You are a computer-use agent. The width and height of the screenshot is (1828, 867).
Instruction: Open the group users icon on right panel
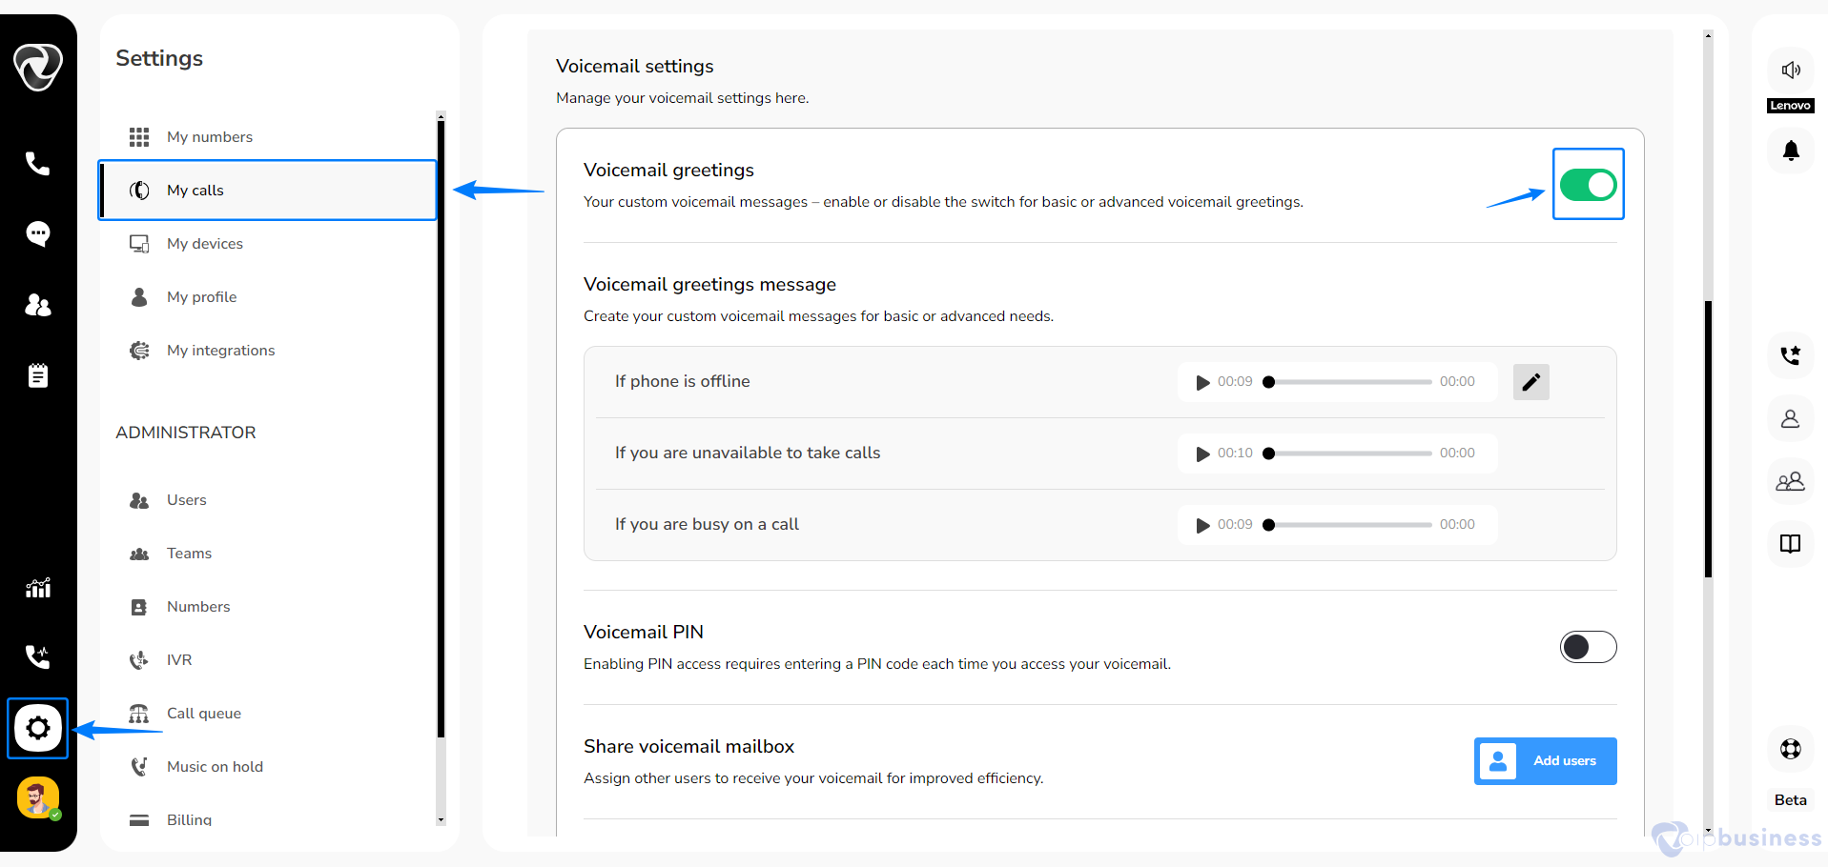[x=1790, y=481]
